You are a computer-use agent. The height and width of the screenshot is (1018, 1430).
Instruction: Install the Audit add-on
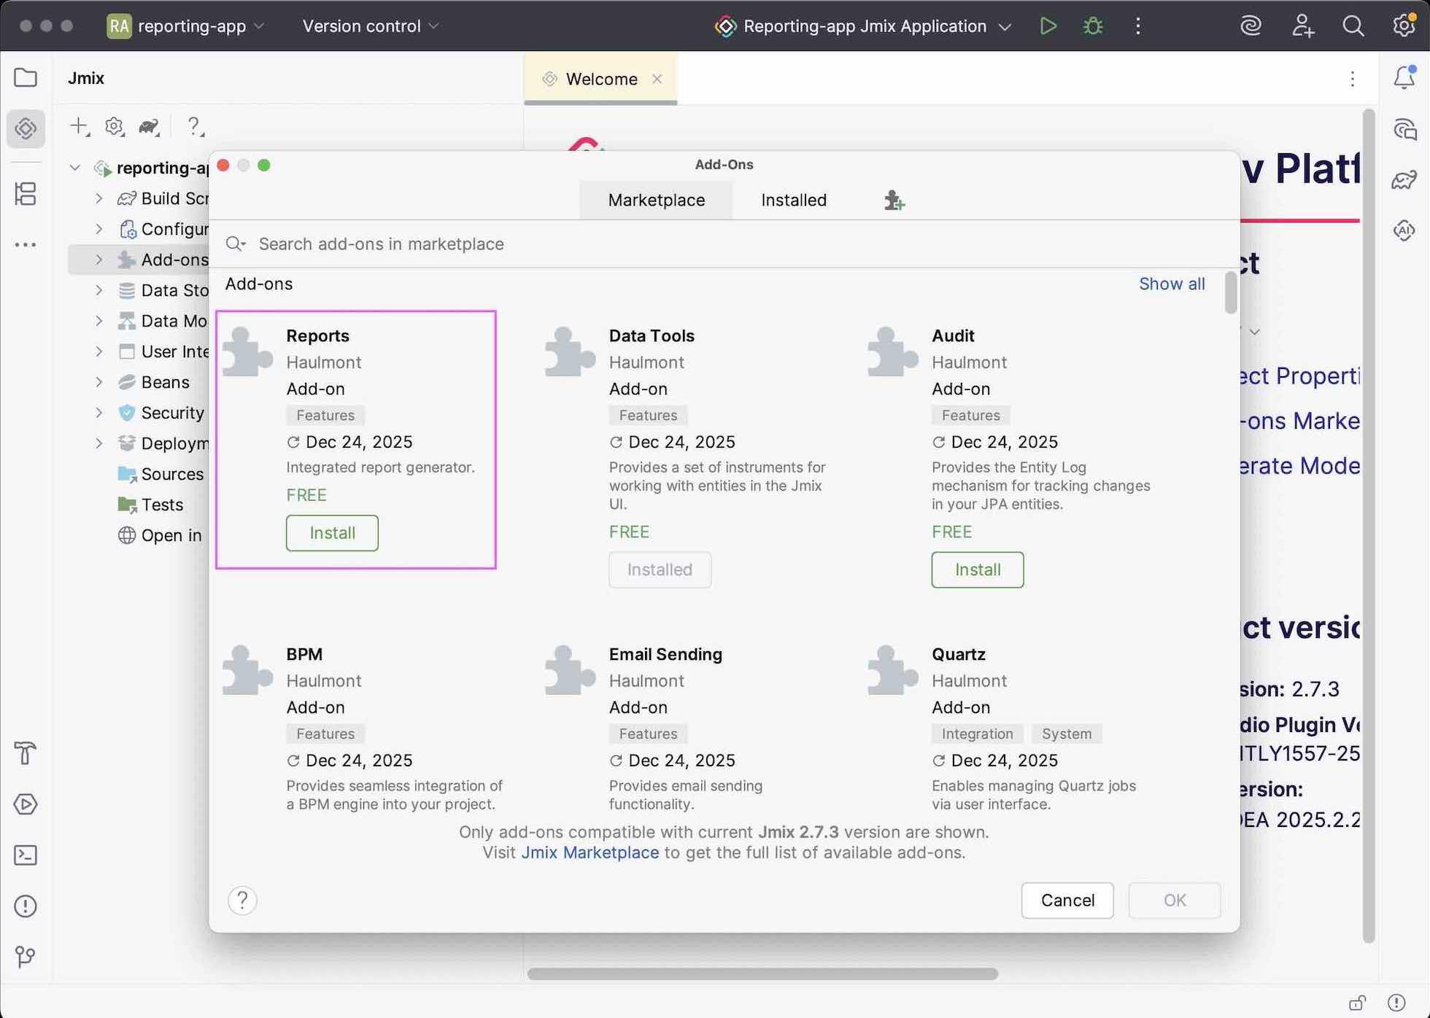coord(978,570)
